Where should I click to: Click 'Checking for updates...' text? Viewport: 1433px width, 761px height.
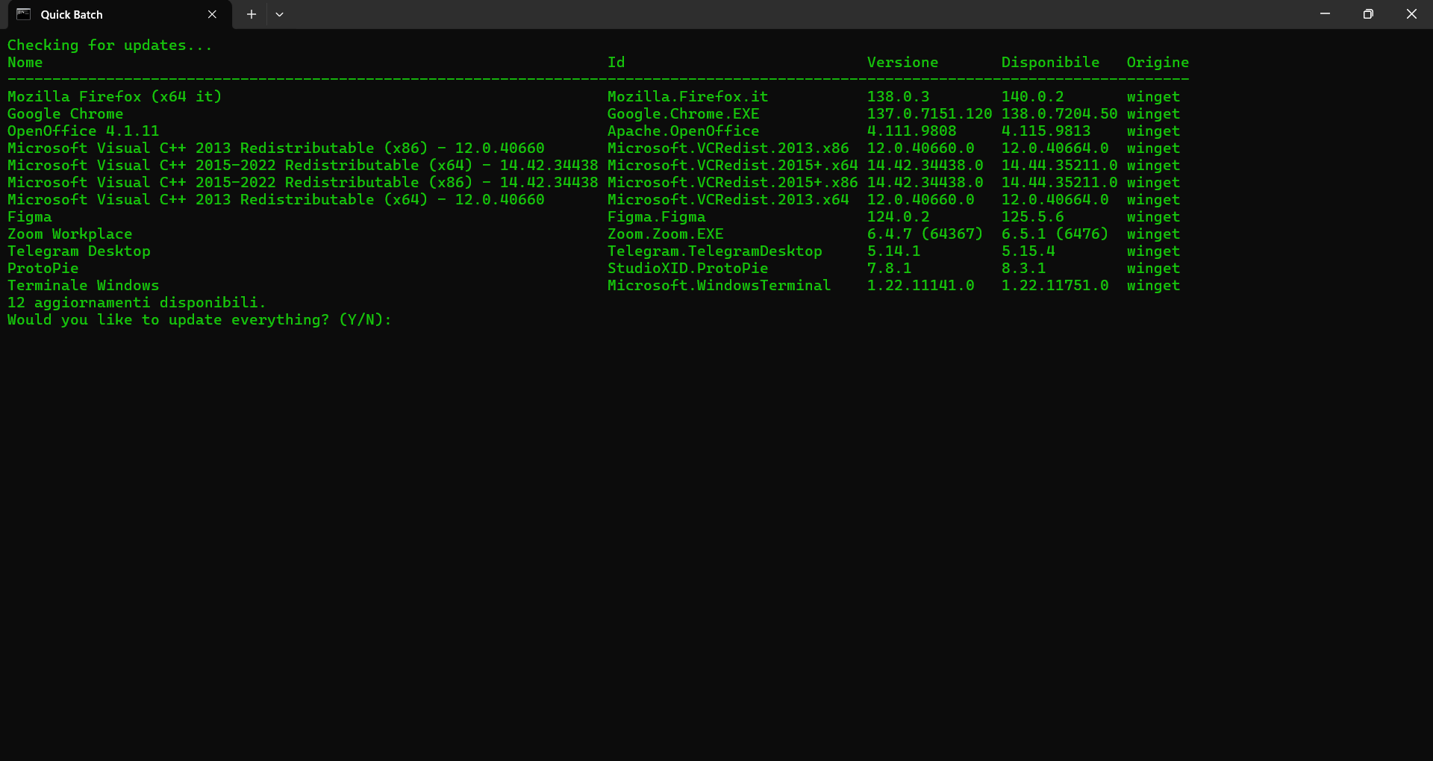tap(110, 46)
